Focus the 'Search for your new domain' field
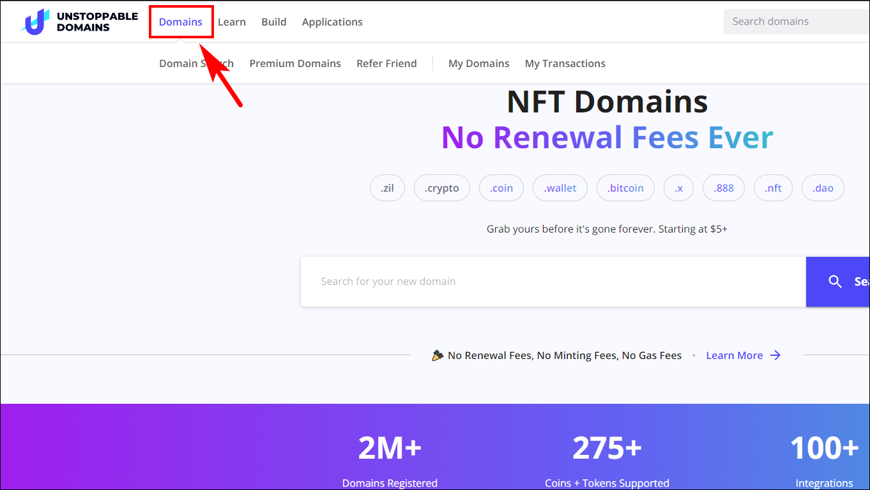 pyautogui.click(x=553, y=282)
